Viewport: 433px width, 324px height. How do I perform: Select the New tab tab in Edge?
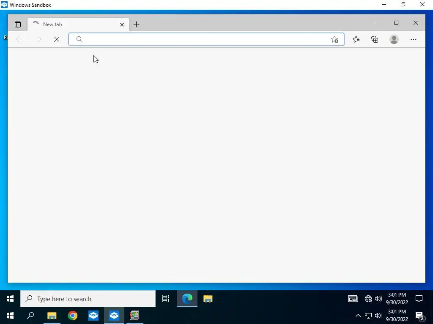point(78,24)
